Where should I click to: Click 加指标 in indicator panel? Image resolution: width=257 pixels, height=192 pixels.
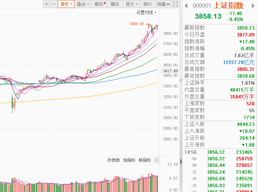tap(129, 160)
